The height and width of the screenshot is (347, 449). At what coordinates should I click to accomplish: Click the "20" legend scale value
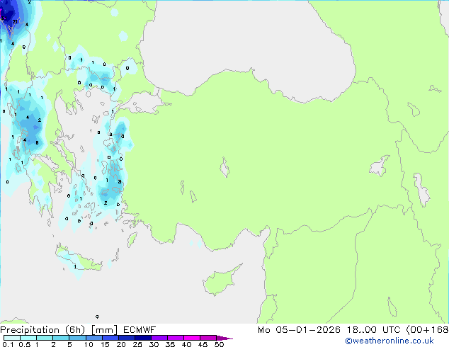click(x=121, y=344)
